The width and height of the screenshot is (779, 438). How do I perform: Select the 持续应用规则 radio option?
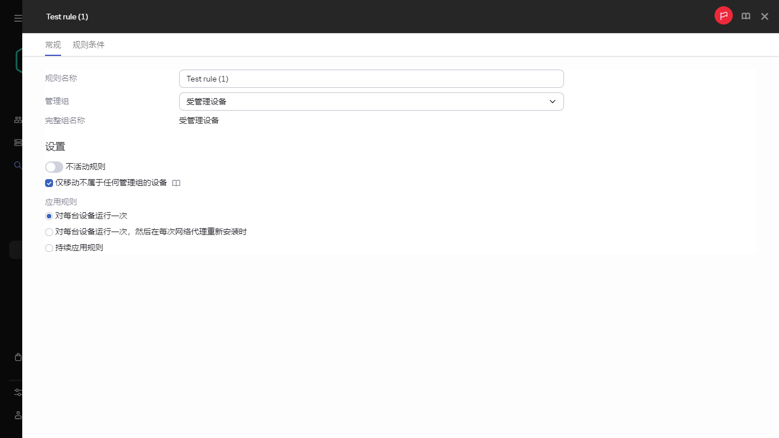[48, 248]
